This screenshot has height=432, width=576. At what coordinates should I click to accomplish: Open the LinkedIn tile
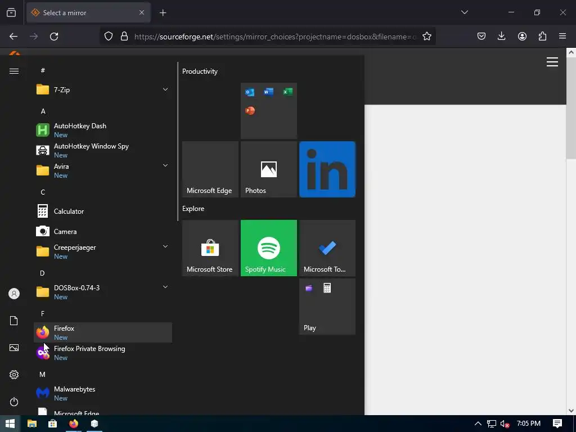(327, 169)
